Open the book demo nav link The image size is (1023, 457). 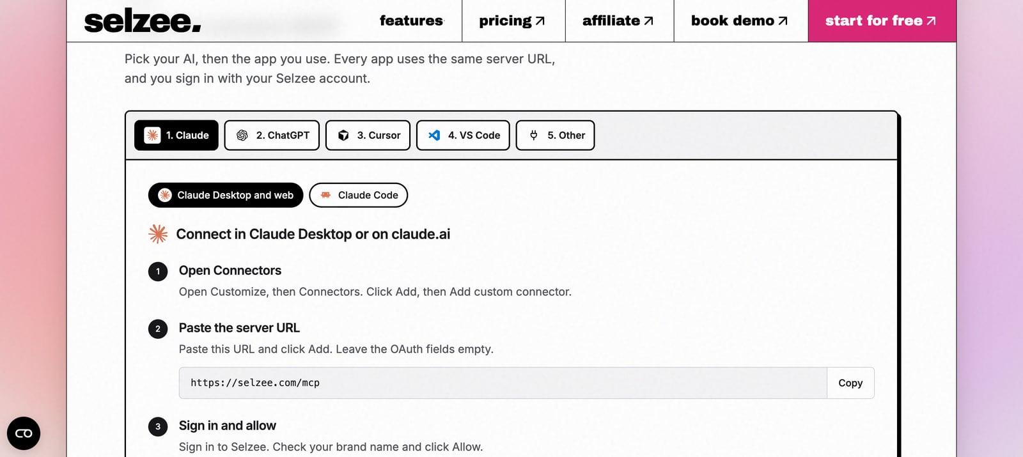pos(739,20)
